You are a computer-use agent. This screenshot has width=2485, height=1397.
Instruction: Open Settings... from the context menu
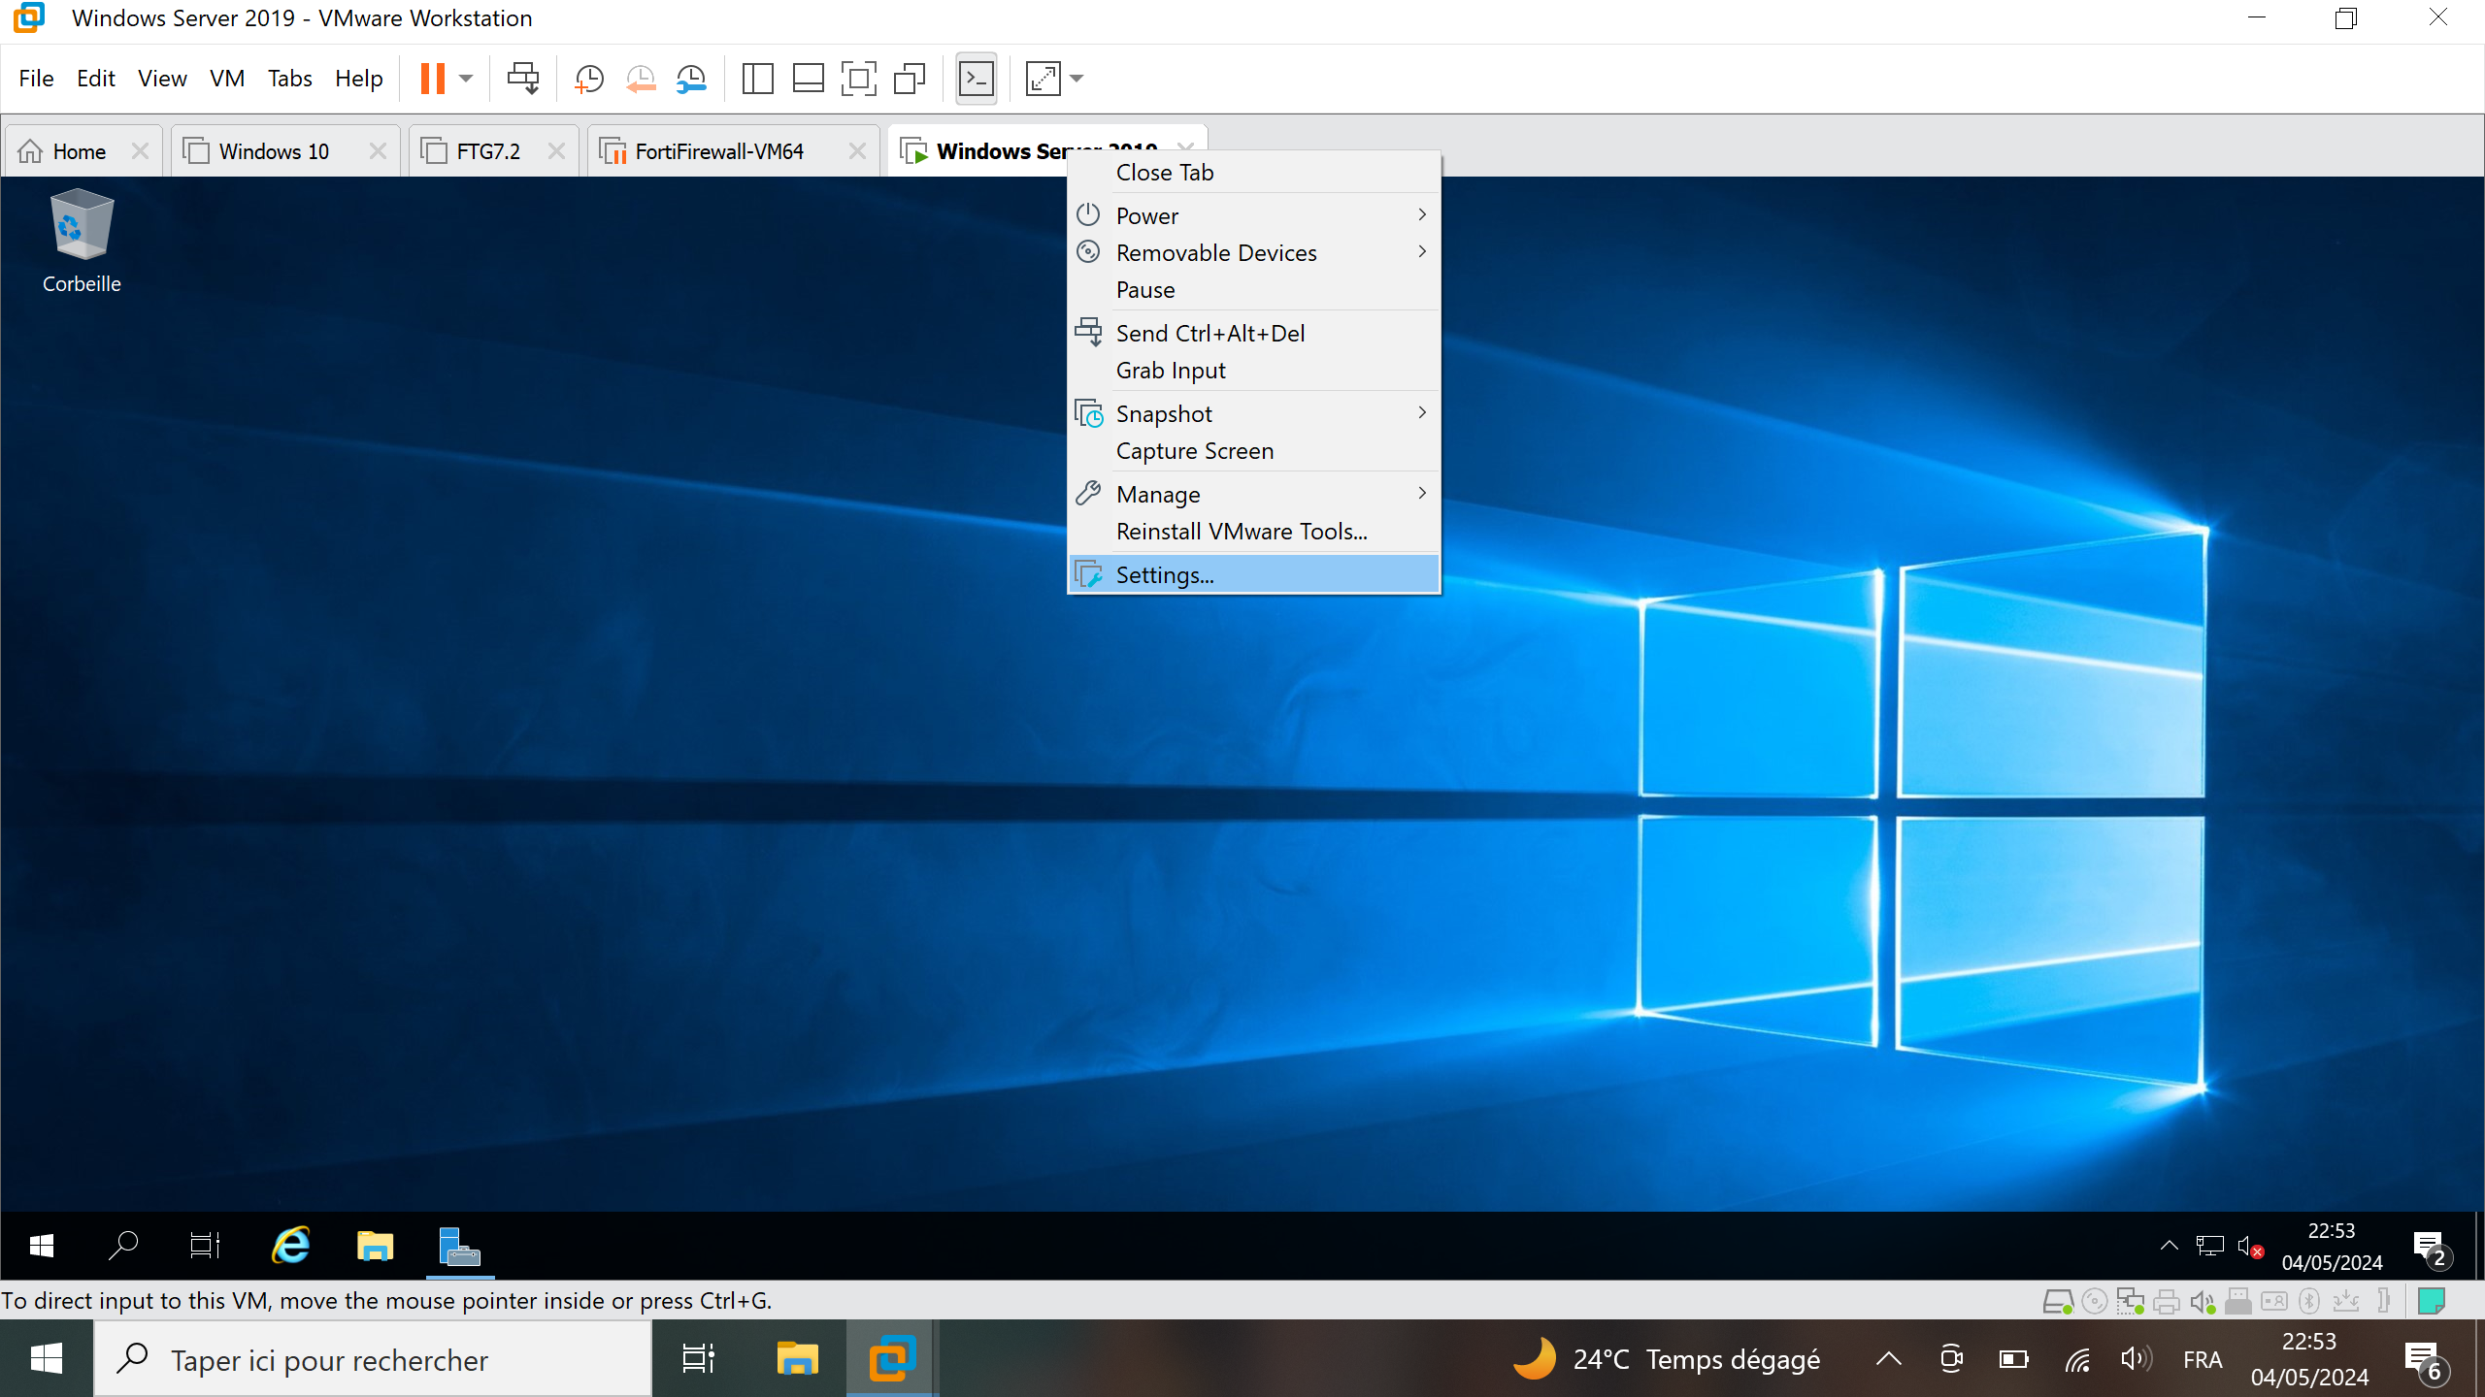tap(1253, 574)
